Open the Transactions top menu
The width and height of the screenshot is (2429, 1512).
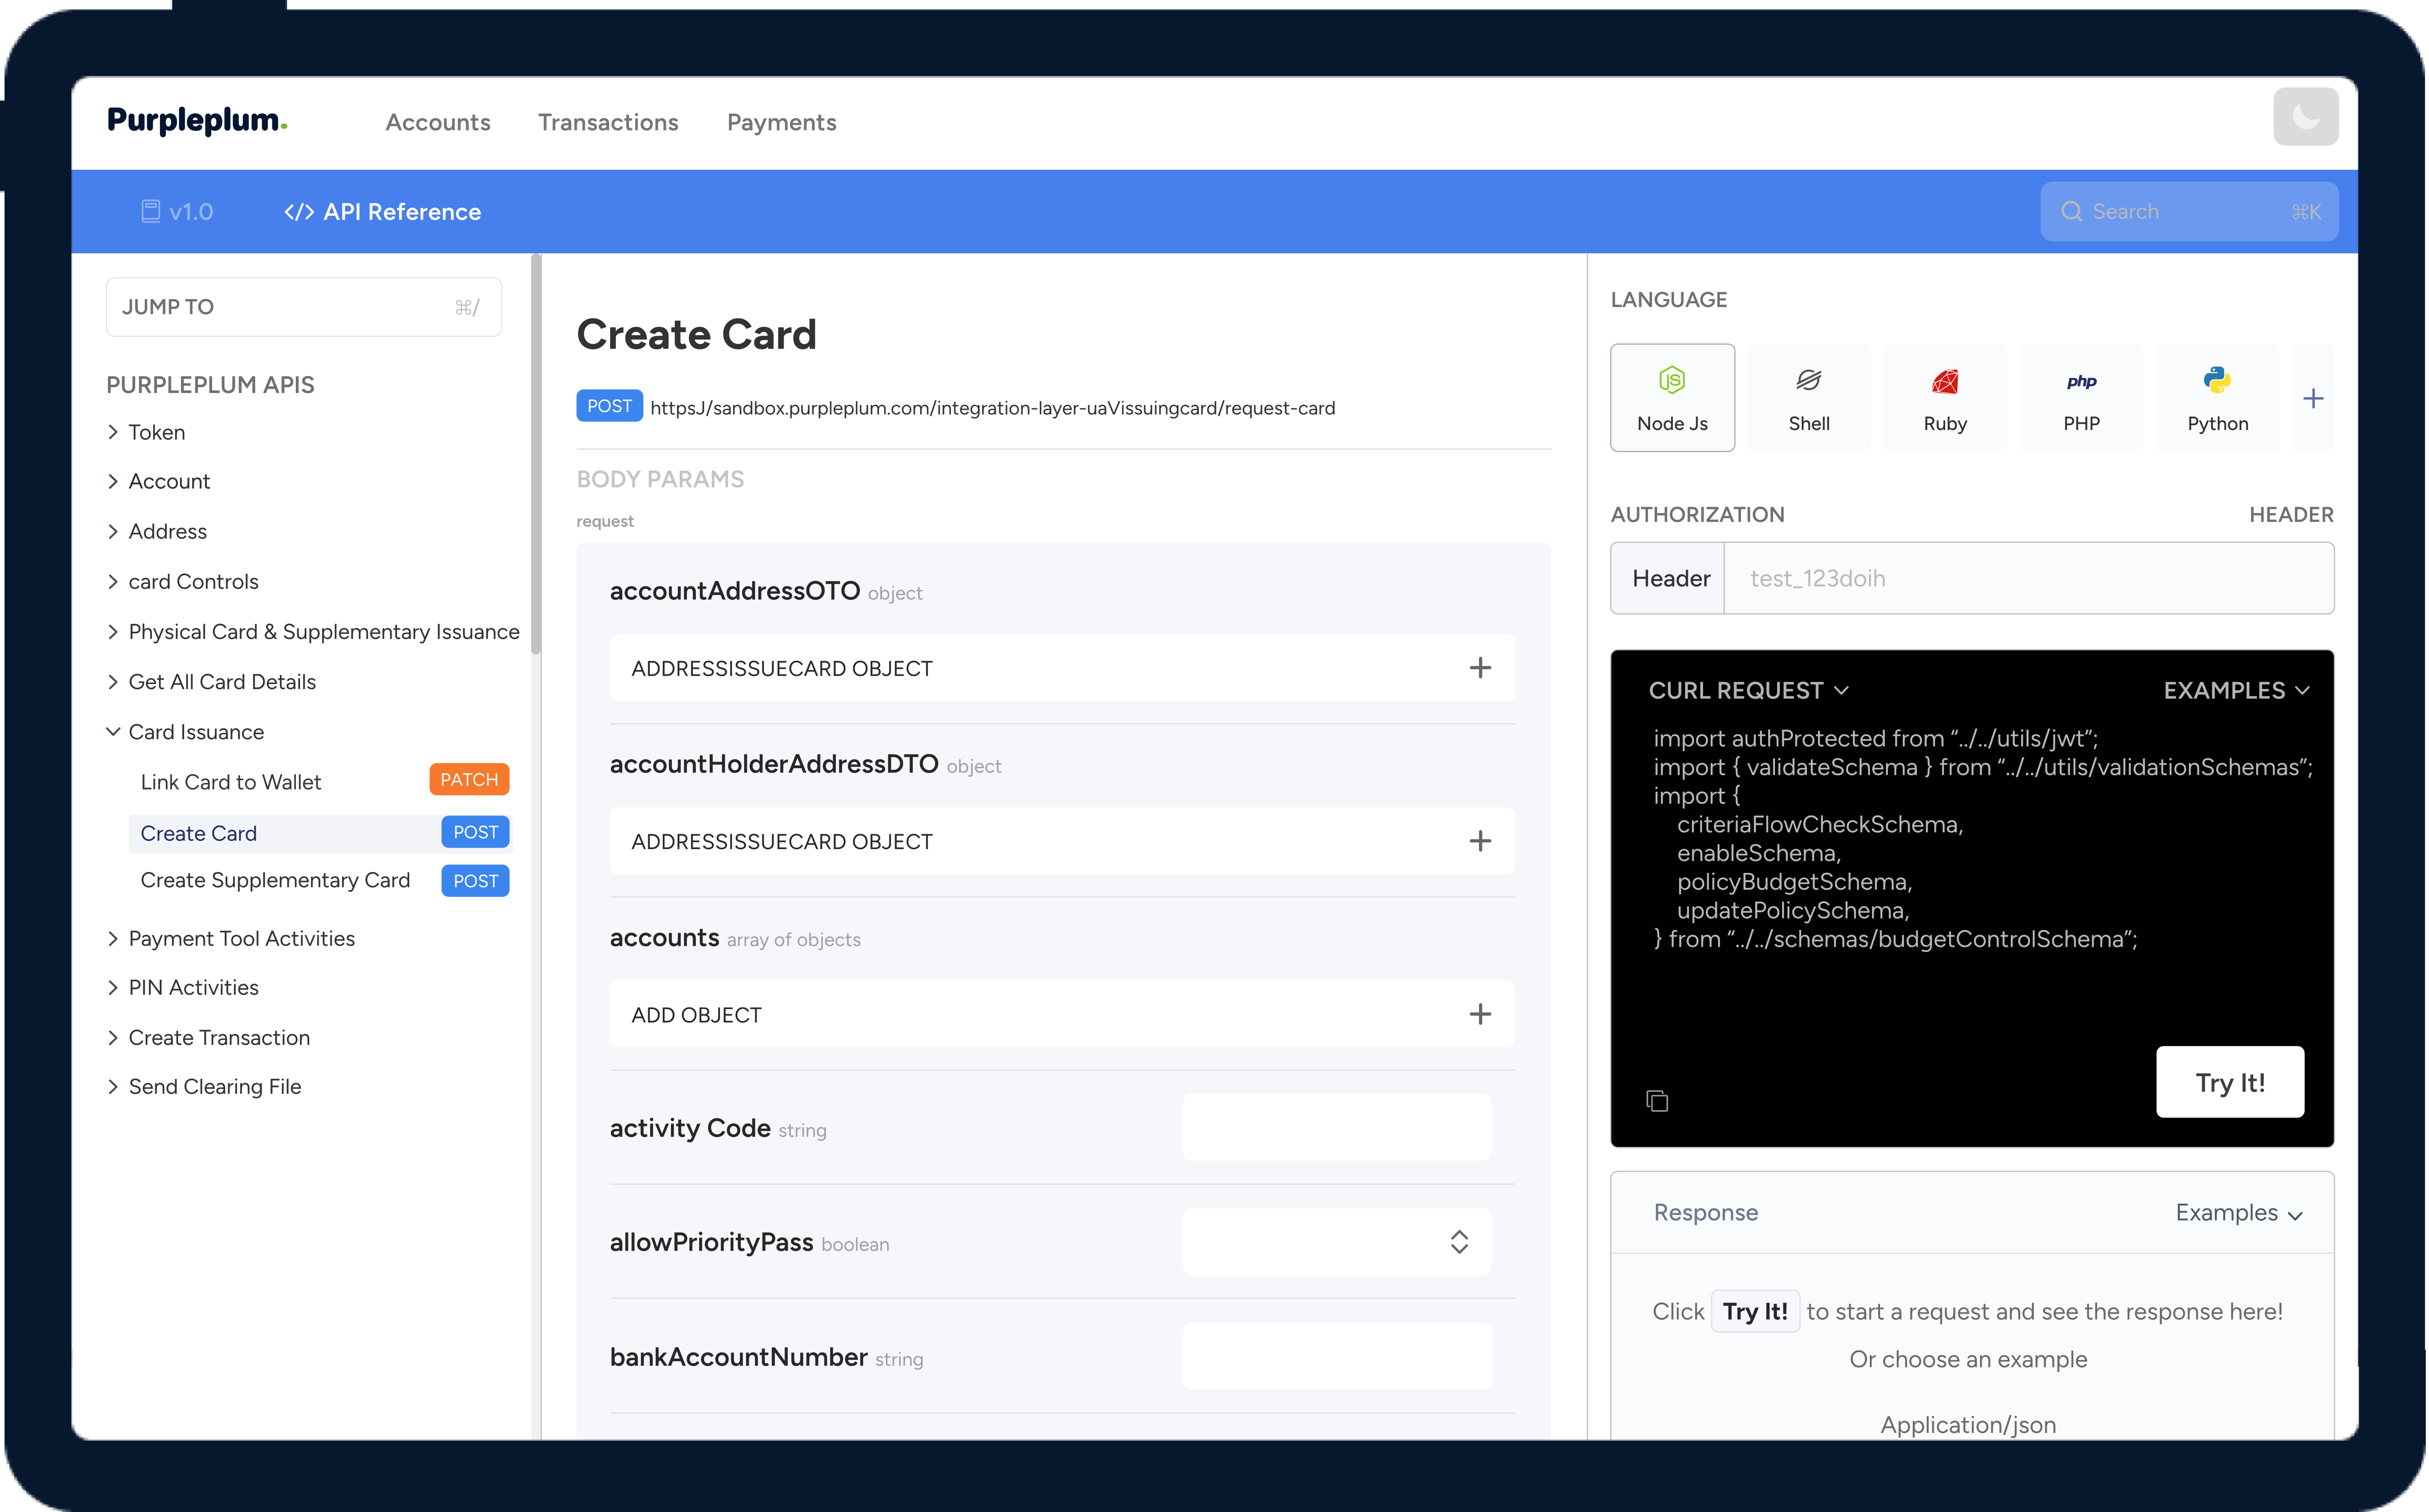pyautogui.click(x=608, y=122)
